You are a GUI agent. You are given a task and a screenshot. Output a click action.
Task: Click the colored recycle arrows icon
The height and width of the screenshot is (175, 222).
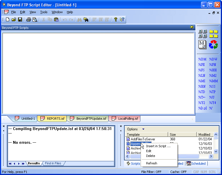pos(213,45)
